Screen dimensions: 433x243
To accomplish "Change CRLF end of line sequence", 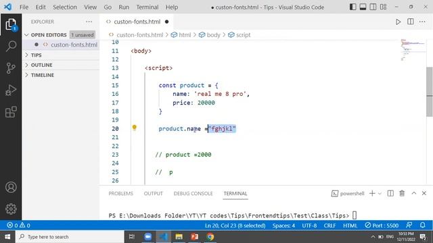I will point(329,225).
